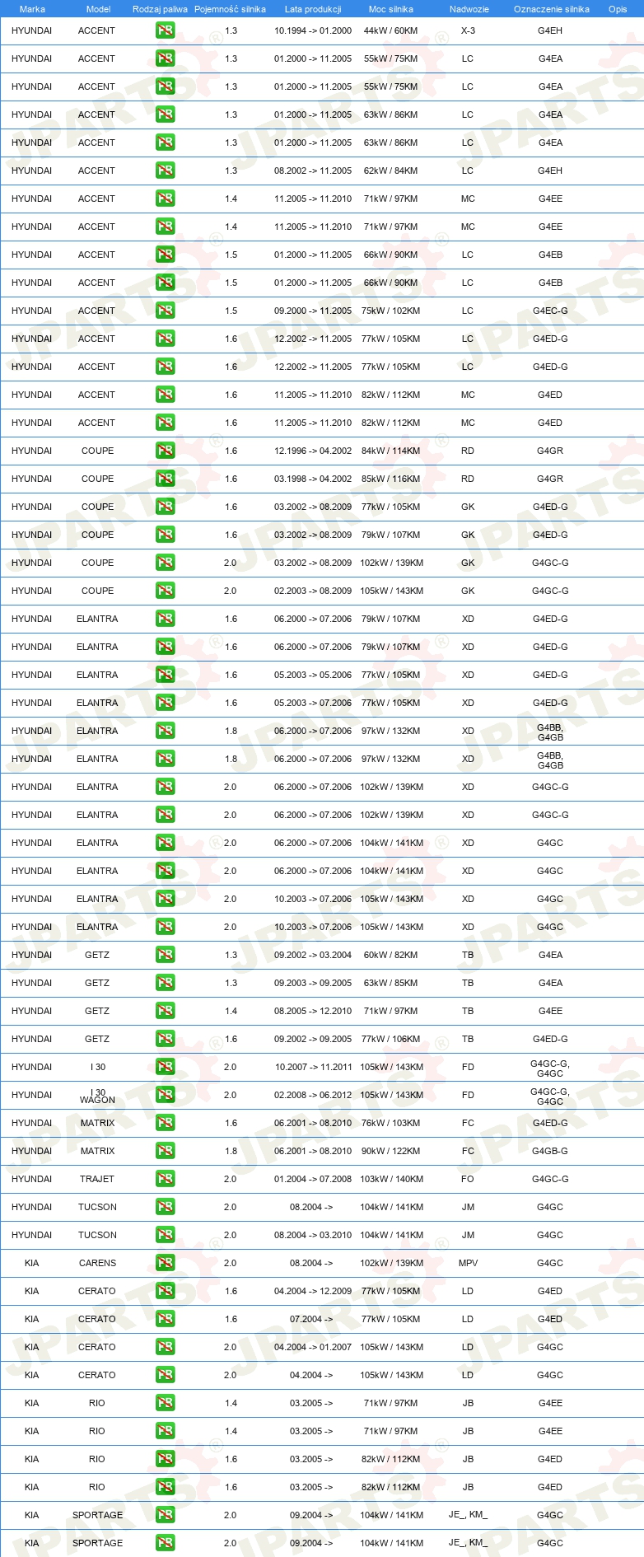Select the G4GB-G engine code cell
Image resolution: width=644 pixels, height=1557 pixels.
click(550, 1151)
